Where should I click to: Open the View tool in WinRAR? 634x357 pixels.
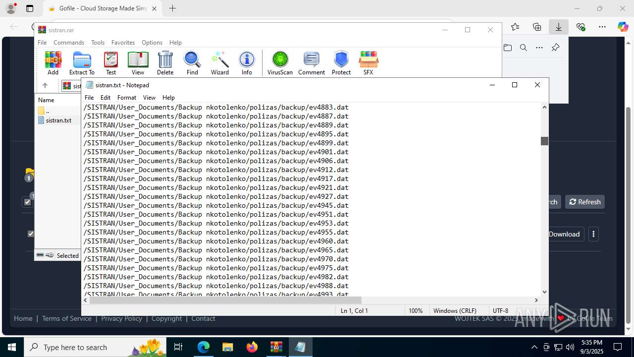(x=138, y=63)
